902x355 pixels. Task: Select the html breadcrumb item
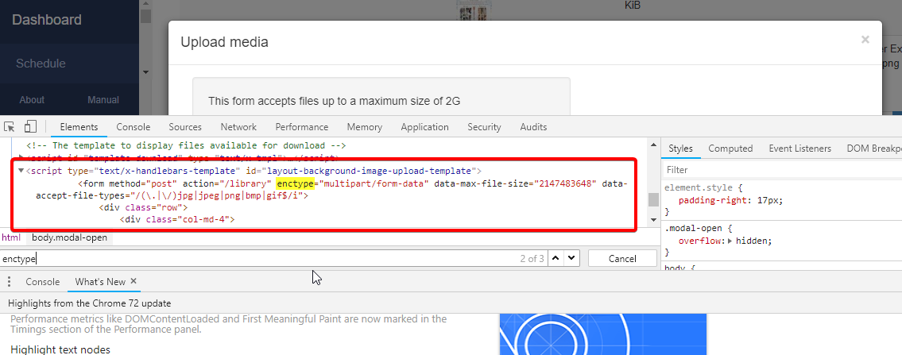click(11, 237)
